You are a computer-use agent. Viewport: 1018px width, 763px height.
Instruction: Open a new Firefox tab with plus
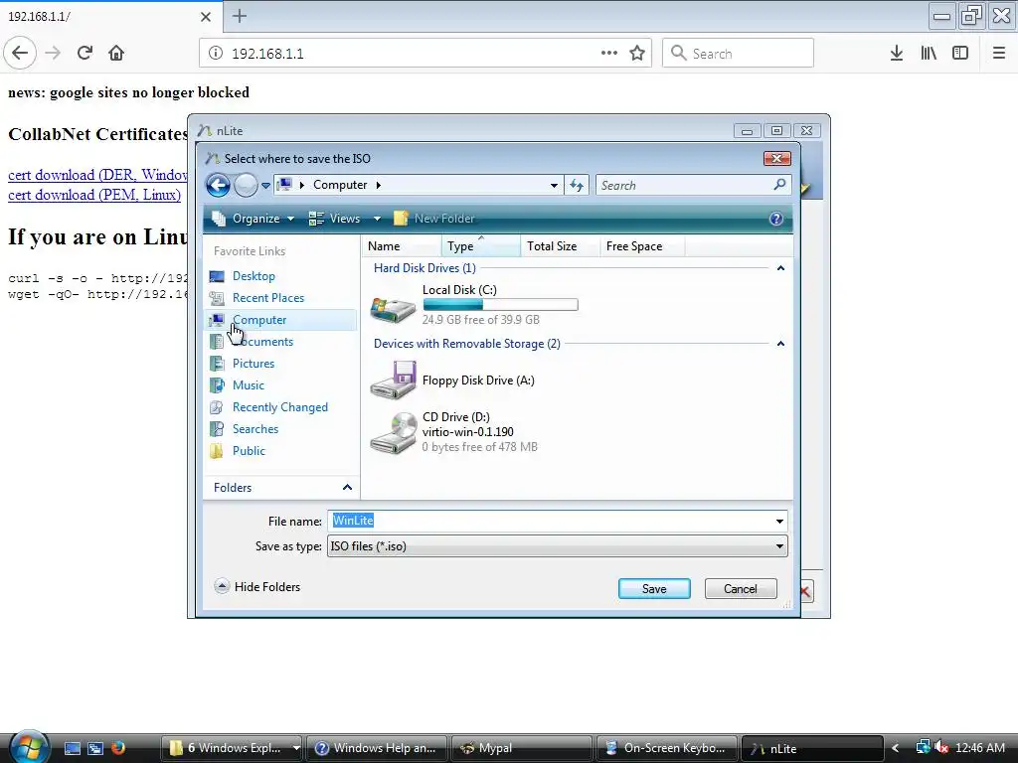pos(239,16)
